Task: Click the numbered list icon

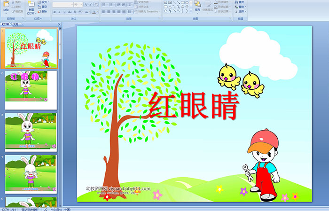Action: pyautogui.click(x=111, y=5)
